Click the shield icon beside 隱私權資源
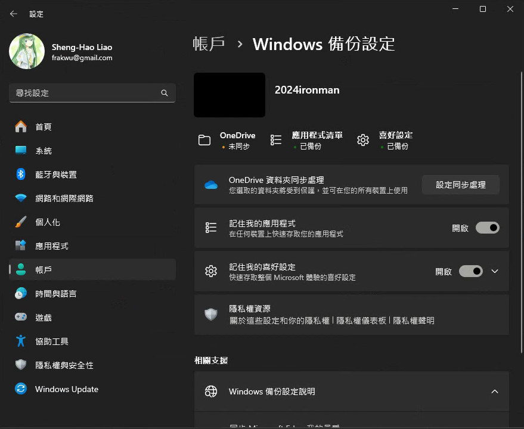 click(211, 315)
